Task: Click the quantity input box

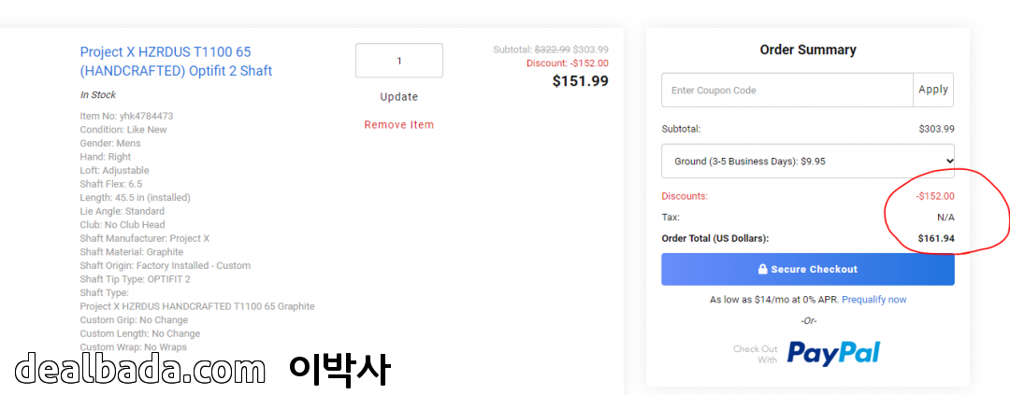Action: point(398,61)
